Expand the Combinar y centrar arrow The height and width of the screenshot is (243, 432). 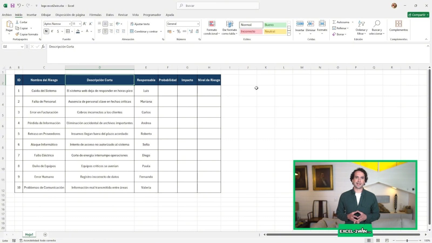pyautogui.click(x=161, y=32)
